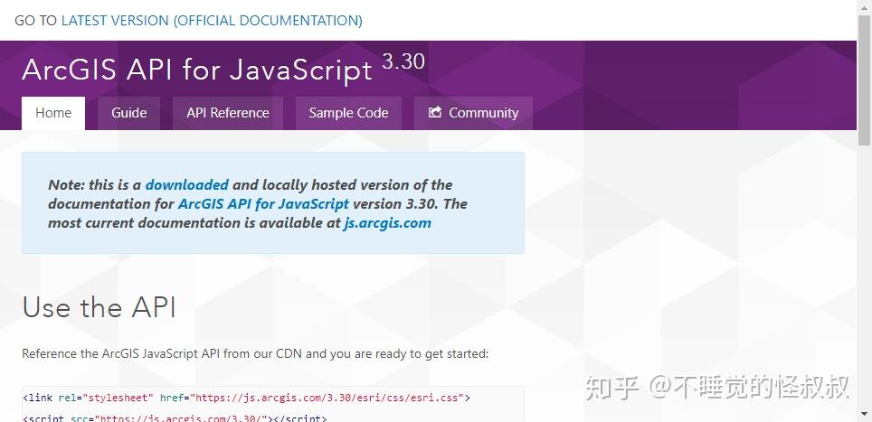Image resolution: width=872 pixels, height=422 pixels.
Task: Follow the 'downloaded' link in the note
Action: tap(187, 185)
